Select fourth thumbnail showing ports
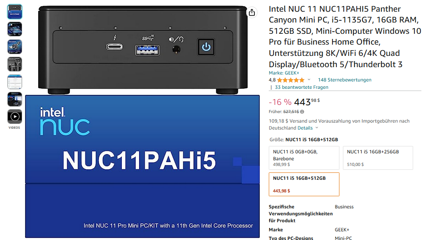Image resolution: width=427 pixels, height=240 pixels. tap(15, 64)
